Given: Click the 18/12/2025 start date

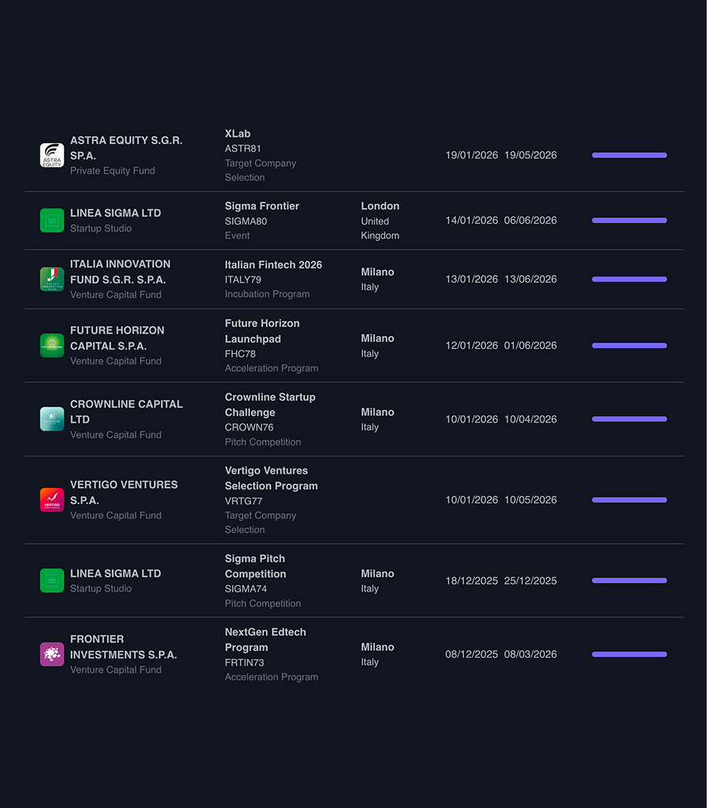Looking at the screenshot, I should pyautogui.click(x=472, y=581).
